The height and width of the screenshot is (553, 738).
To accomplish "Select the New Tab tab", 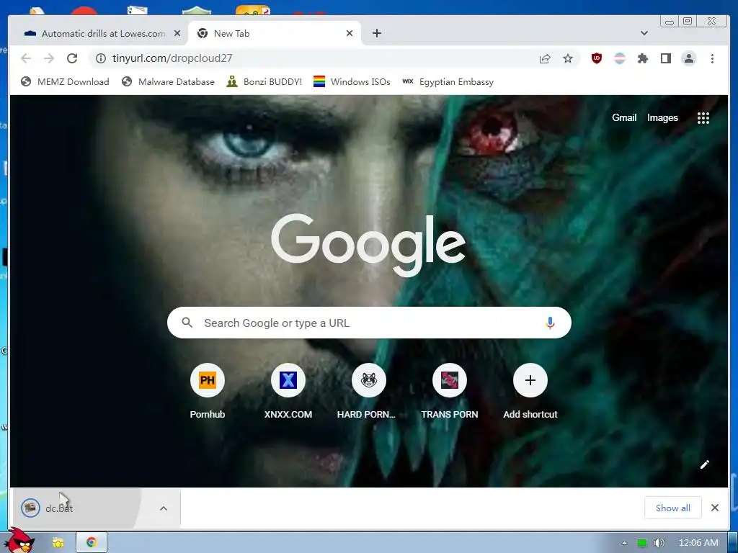I will point(274,33).
